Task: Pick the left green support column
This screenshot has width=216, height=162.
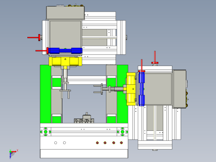Action: tap(45, 94)
